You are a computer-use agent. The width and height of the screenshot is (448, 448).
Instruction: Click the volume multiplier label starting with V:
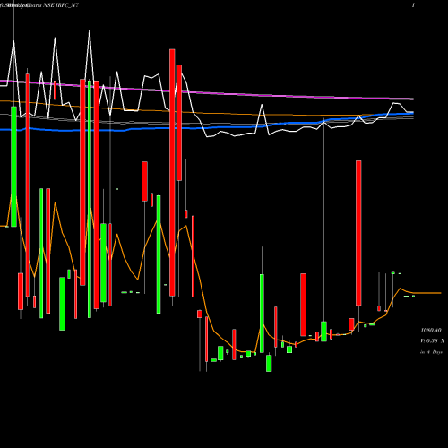(432, 340)
